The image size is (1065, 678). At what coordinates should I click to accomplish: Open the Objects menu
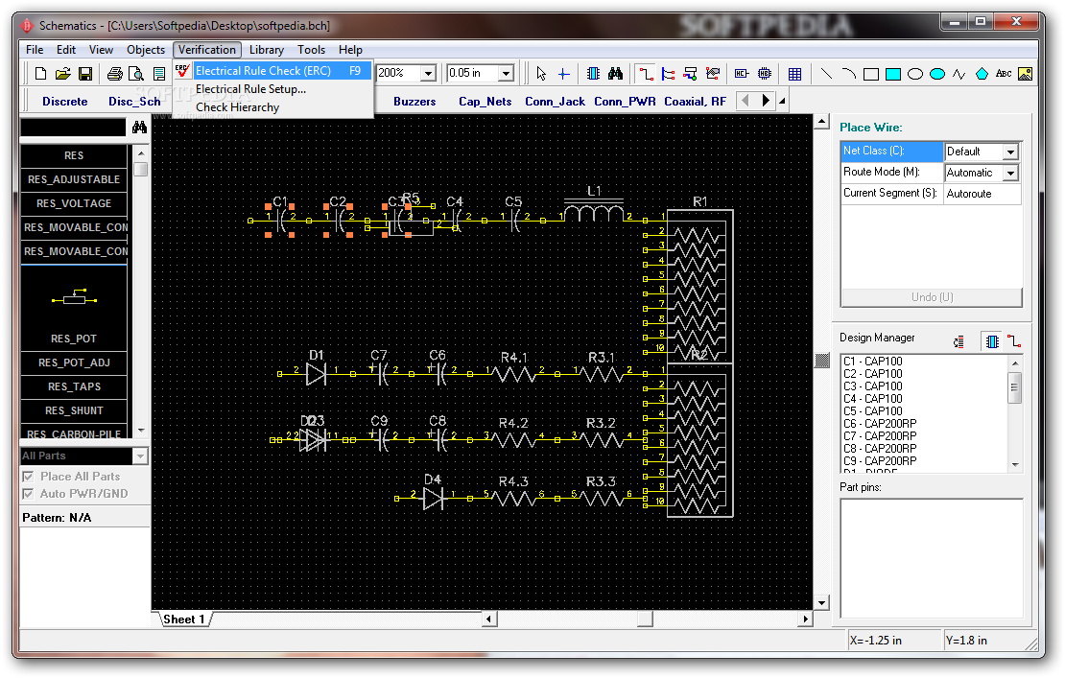tap(145, 50)
